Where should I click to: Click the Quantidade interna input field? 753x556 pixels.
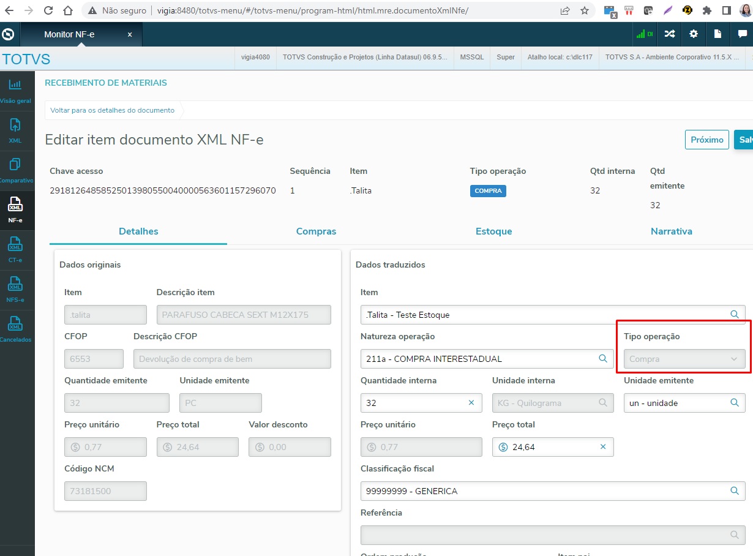(421, 403)
